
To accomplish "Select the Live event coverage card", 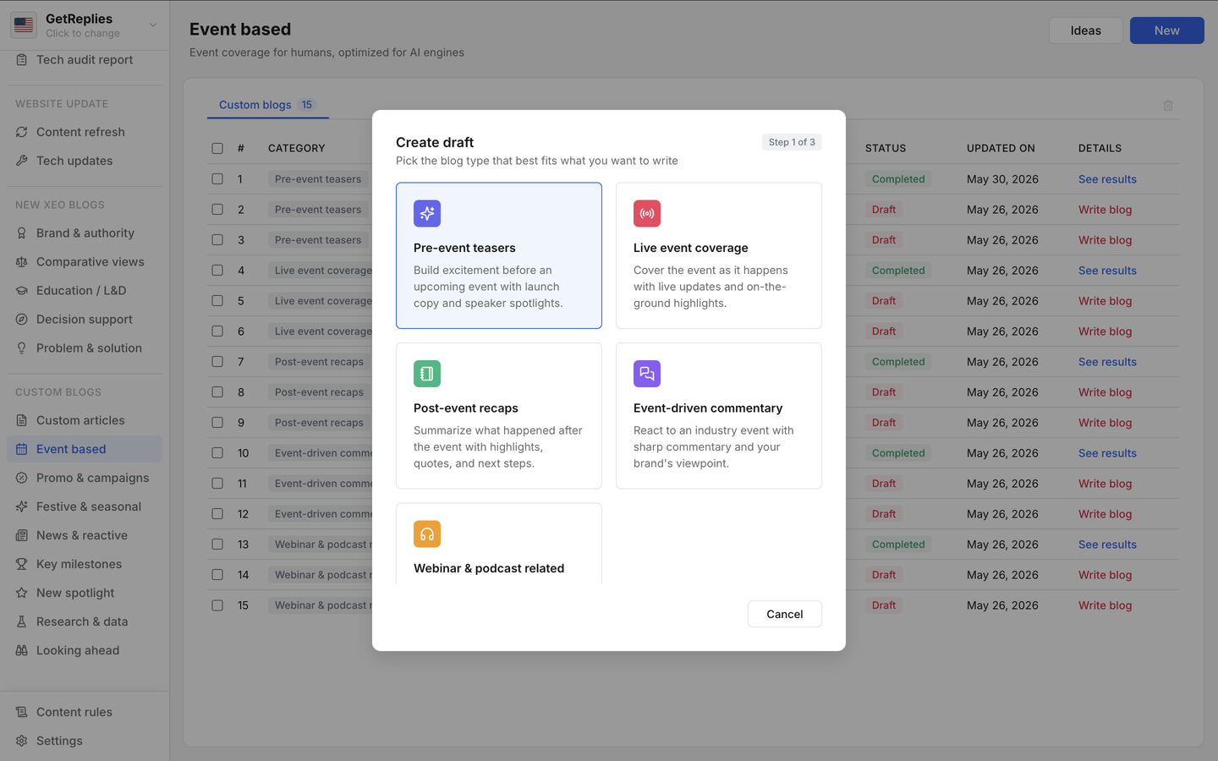I will pyautogui.click(x=719, y=255).
